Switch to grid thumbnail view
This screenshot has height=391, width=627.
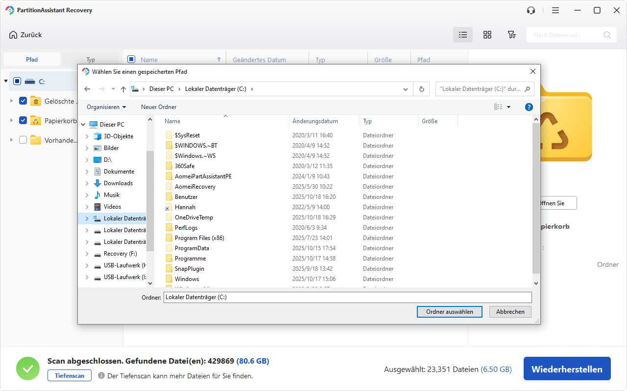[x=487, y=35]
